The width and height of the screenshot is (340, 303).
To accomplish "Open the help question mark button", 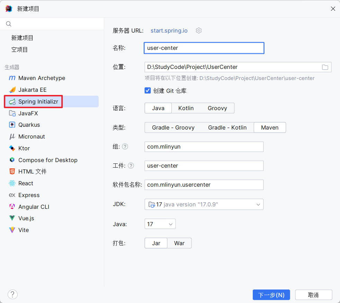I will 12,294.
